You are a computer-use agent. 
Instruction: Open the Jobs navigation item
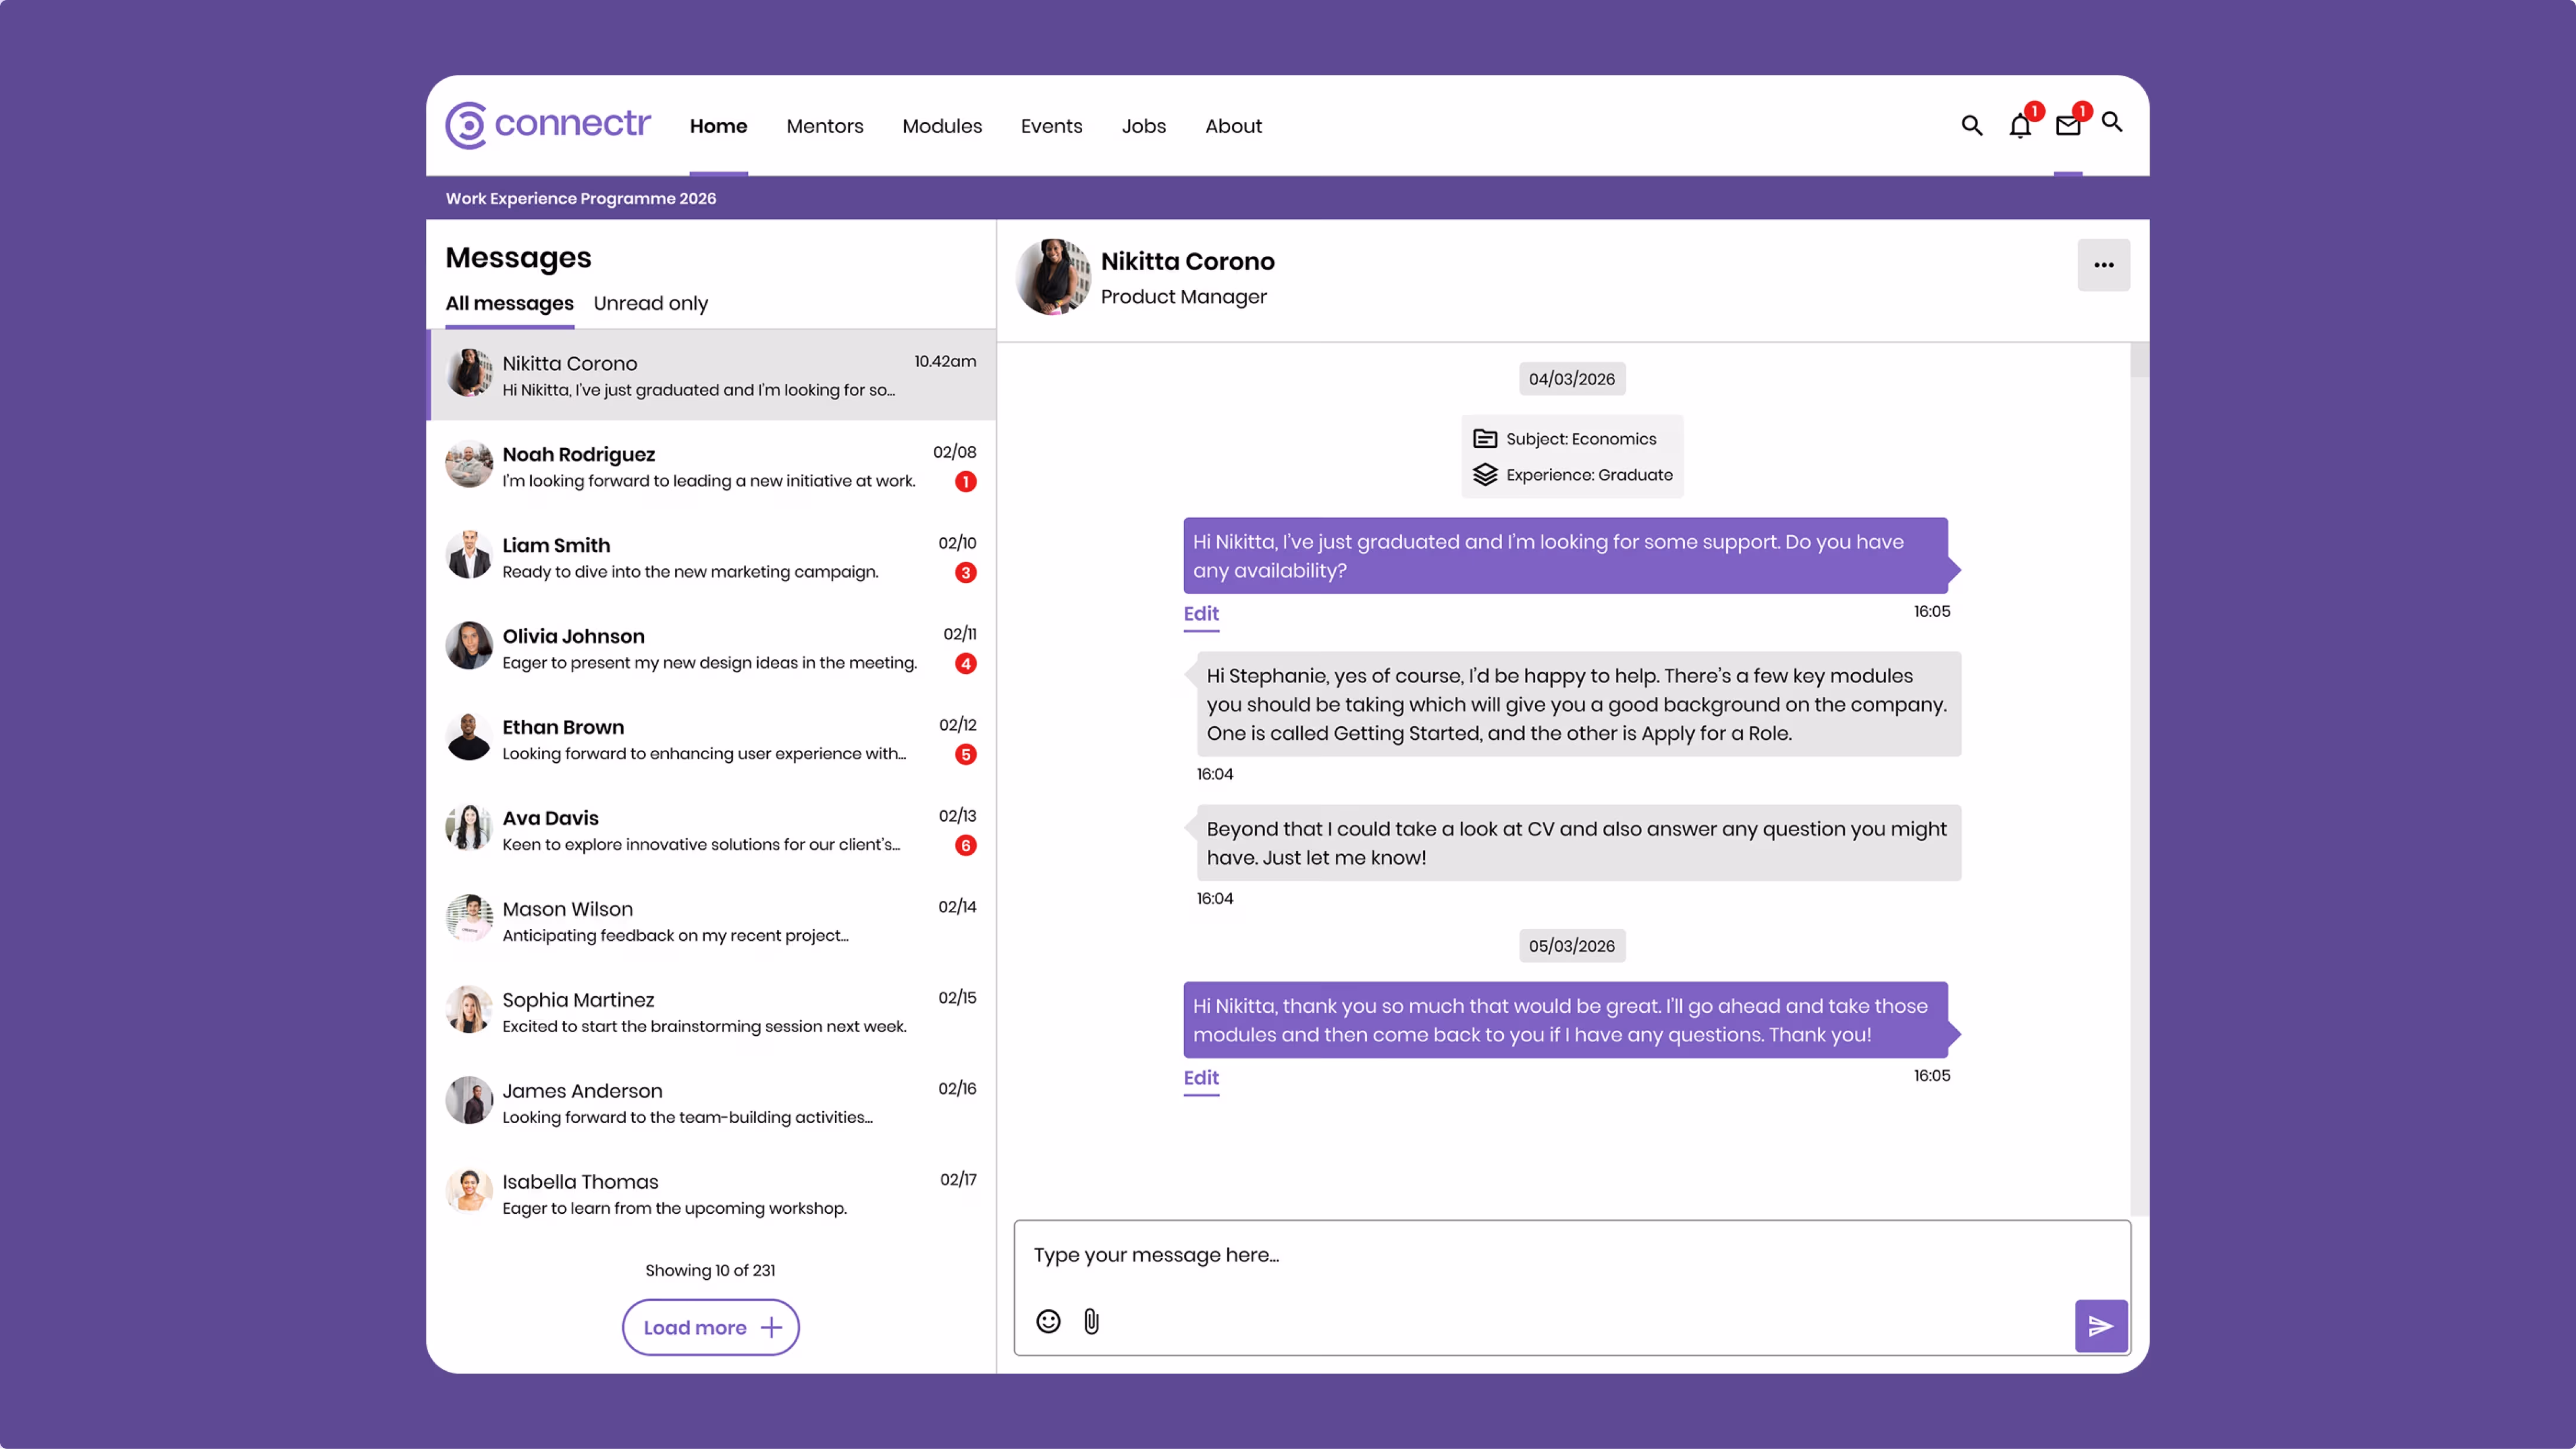coord(1143,126)
